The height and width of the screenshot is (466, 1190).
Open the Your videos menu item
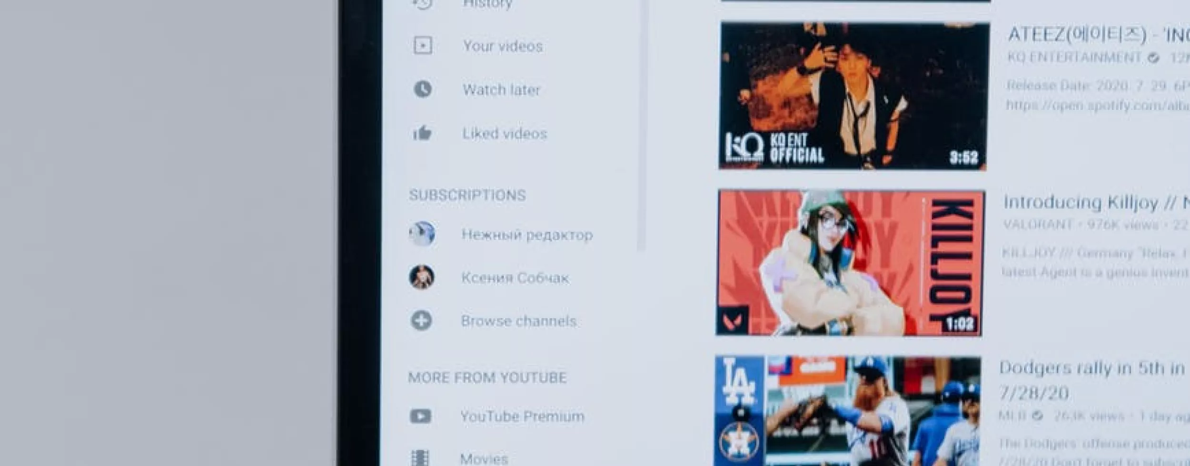click(503, 46)
